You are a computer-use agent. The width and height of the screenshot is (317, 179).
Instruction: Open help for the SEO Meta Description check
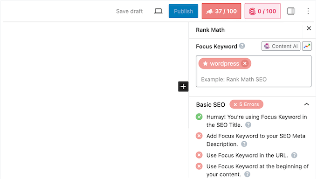tap(244, 144)
